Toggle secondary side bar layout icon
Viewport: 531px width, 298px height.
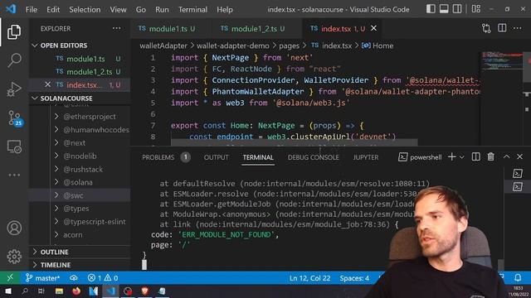tap(457, 9)
